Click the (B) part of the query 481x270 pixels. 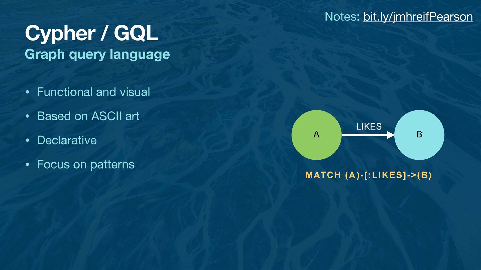424,175
